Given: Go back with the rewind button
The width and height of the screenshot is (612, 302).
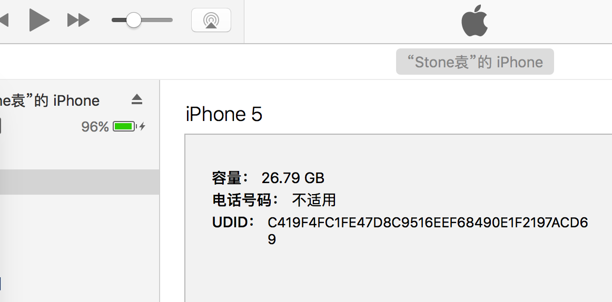Looking at the screenshot, I should click(x=4, y=20).
